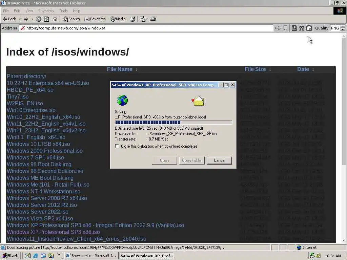Click the clipboard paste icon
The width and height of the screenshot is (347, 260).
click(309, 28)
